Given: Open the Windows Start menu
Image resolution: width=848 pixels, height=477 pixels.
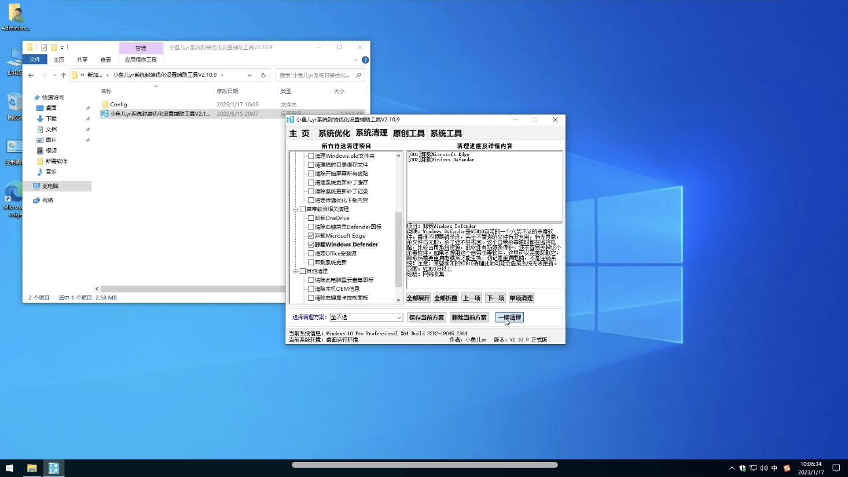Looking at the screenshot, I should pyautogui.click(x=9, y=468).
